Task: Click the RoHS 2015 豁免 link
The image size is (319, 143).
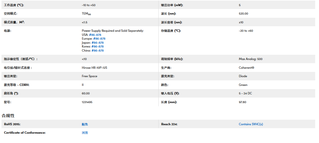Action: point(85,124)
